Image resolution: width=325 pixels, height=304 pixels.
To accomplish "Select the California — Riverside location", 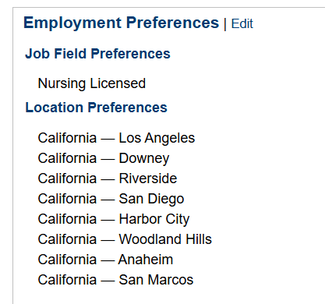I will point(108,179).
